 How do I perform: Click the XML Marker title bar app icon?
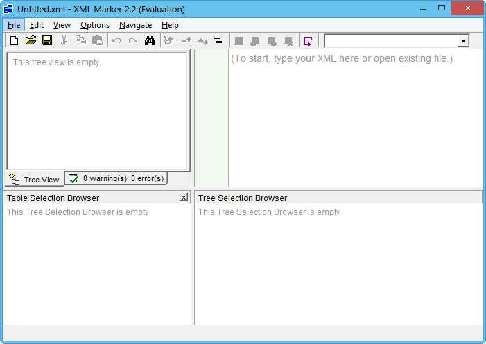click(x=8, y=9)
